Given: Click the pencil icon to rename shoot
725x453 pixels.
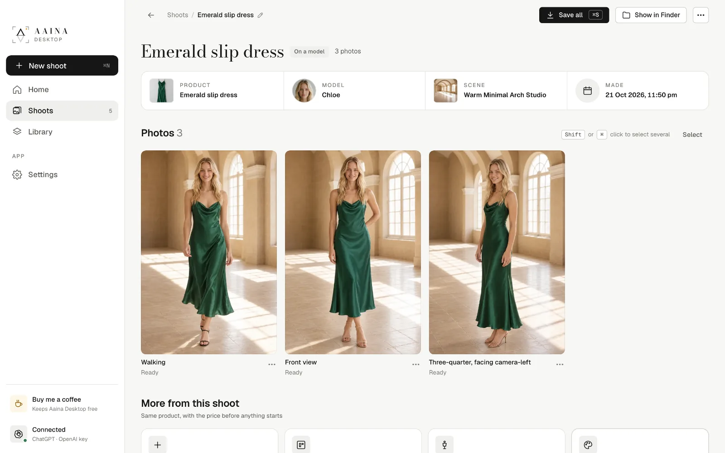Looking at the screenshot, I should coord(260,15).
